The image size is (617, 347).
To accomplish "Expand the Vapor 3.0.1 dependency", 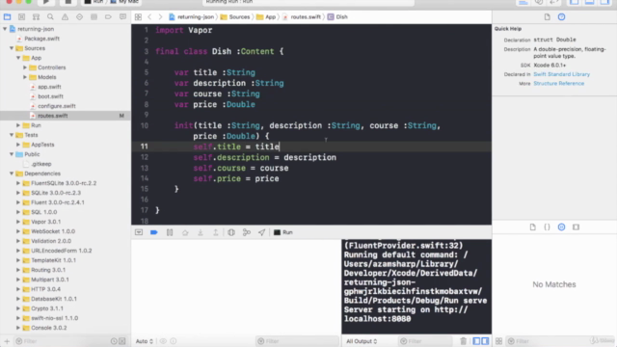I will point(18,222).
